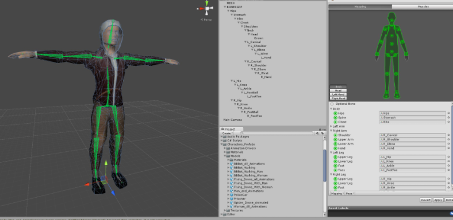The height and width of the screenshot is (220, 453).
Task: Open object picker for Hips bone field
Action: 448,113
